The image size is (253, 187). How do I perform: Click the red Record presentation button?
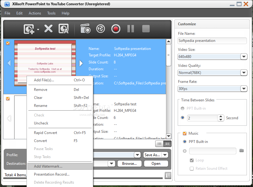[116, 29]
